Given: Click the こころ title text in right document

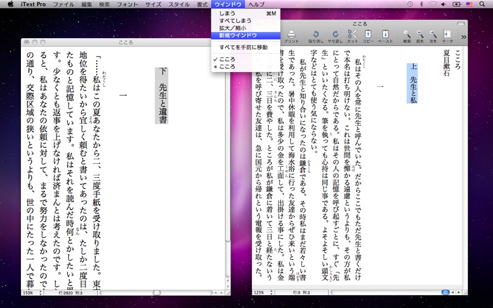Looking at the screenshot, I should pos(457,59).
